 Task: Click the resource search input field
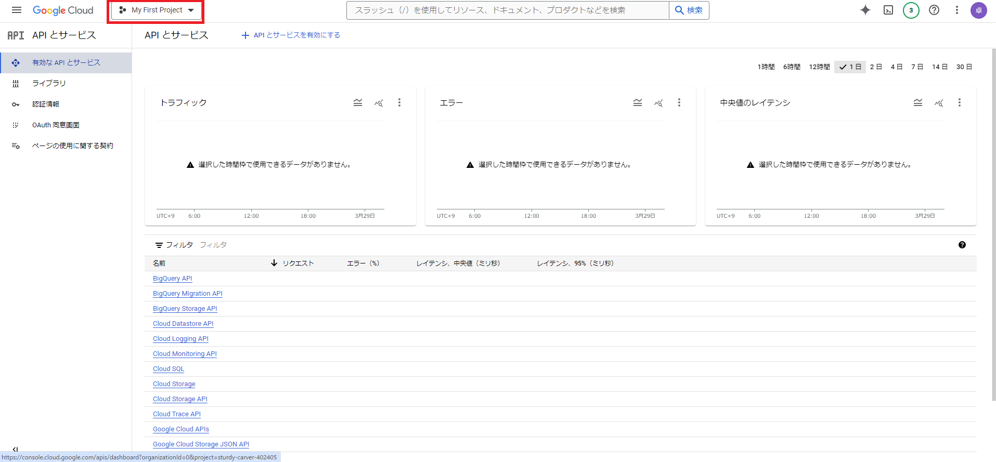click(x=507, y=10)
